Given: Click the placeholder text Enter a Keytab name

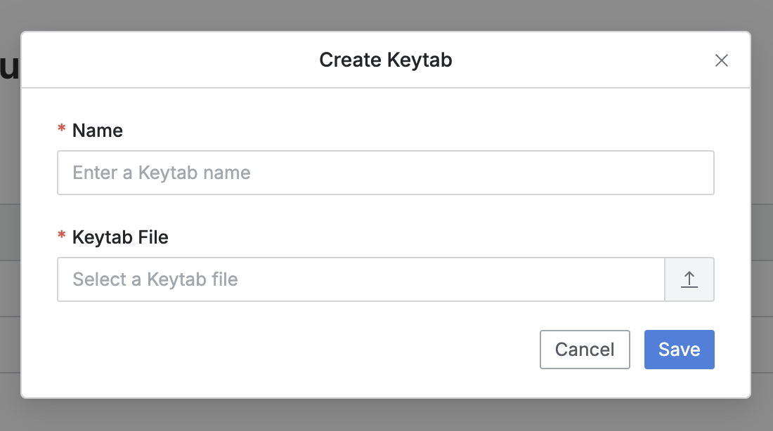Looking at the screenshot, I should [162, 173].
